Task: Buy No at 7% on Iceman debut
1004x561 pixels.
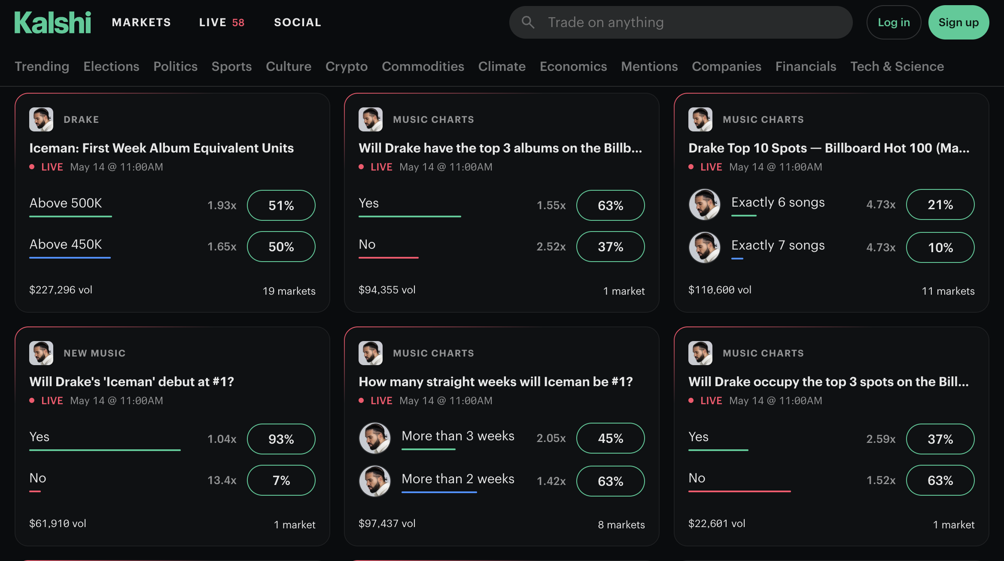Action: click(x=281, y=480)
